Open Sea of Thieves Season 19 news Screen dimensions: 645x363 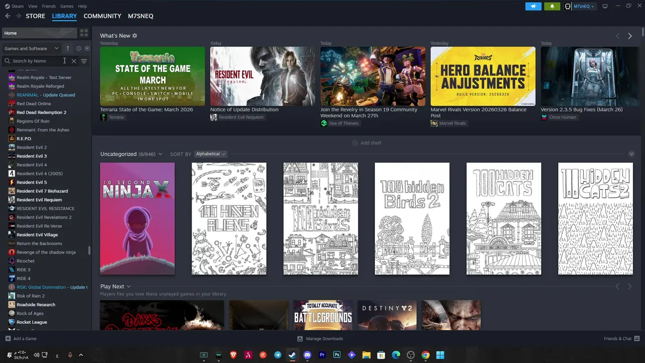tap(373, 76)
